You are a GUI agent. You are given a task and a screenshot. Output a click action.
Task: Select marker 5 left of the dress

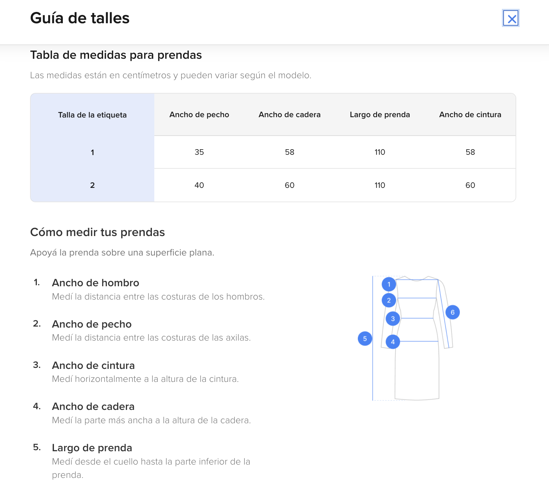click(x=365, y=339)
